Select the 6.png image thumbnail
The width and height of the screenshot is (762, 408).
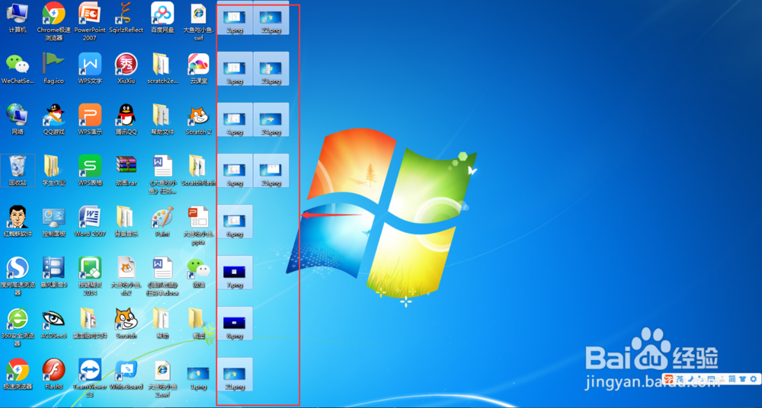235,222
